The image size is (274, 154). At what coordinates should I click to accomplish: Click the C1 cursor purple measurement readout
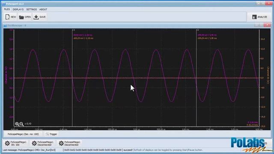coord(83,35)
